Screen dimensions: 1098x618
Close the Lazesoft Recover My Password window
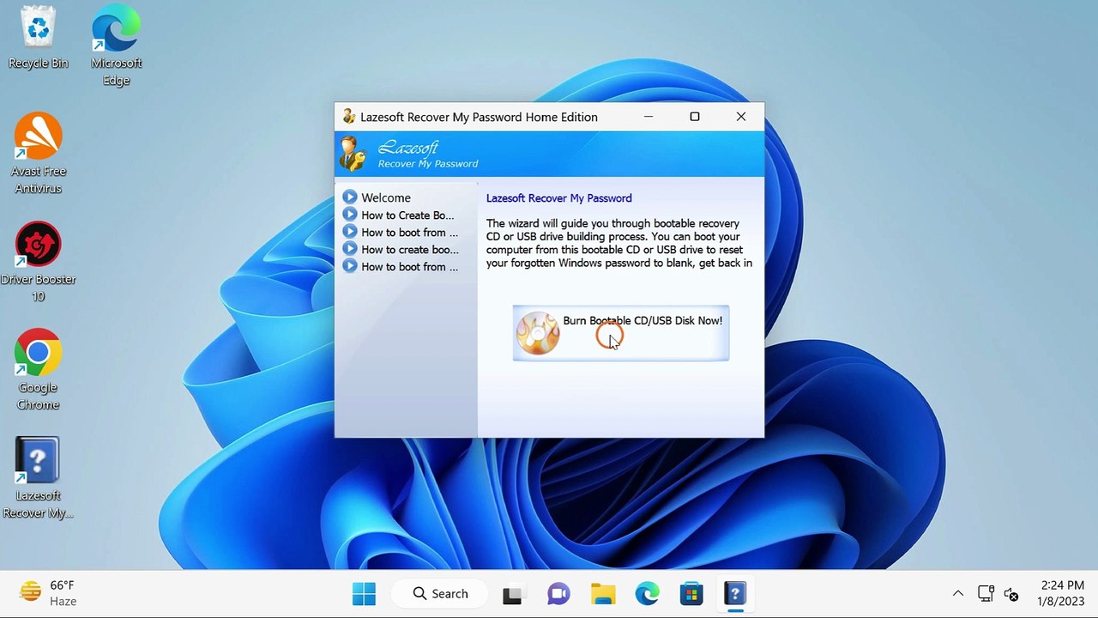point(741,117)
